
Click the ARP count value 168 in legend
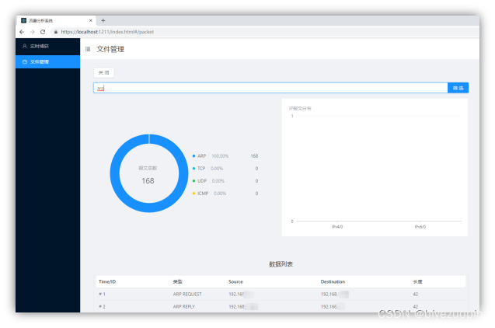point(254,156)
